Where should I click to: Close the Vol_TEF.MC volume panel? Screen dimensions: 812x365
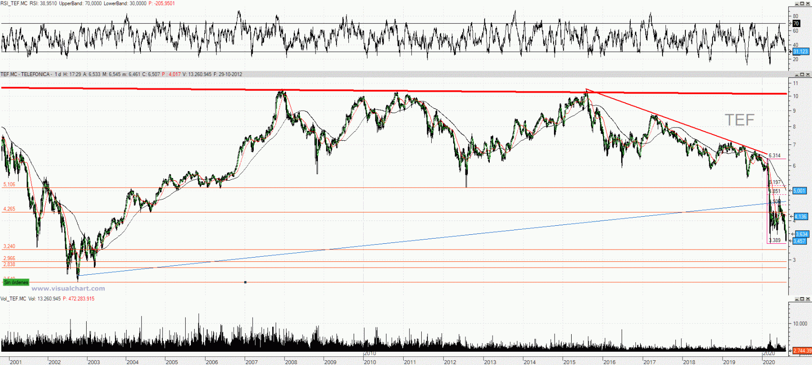click(808, 299)
